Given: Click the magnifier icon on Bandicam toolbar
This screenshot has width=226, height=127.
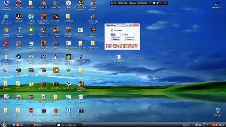Looking at the screenshot, I should point(115,3).
